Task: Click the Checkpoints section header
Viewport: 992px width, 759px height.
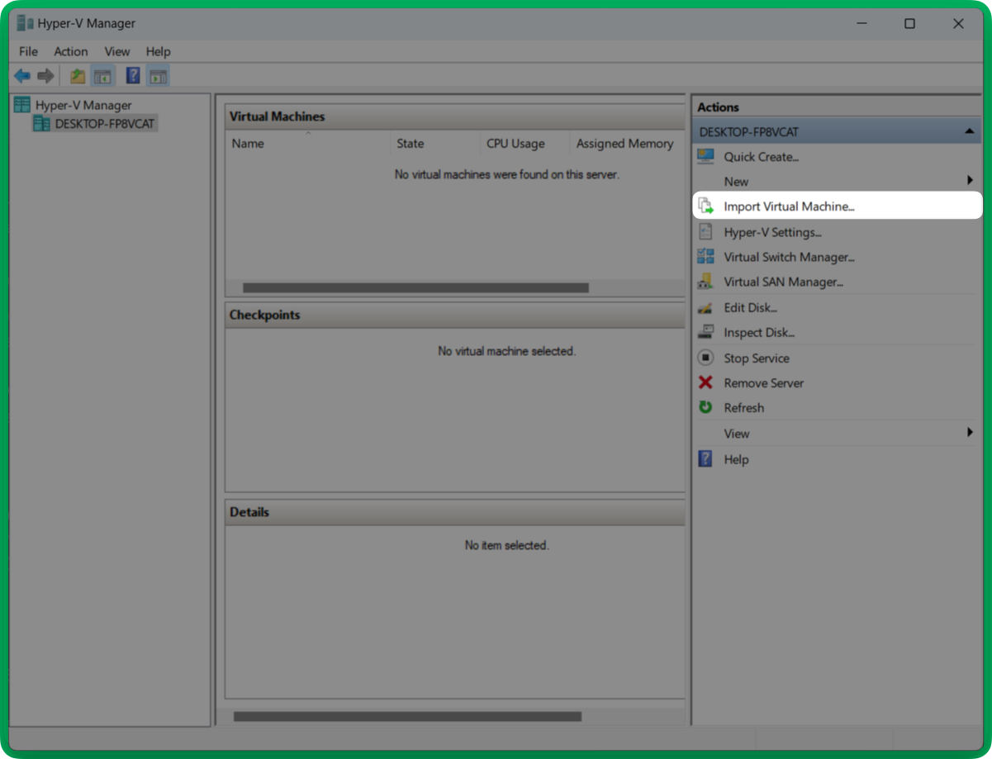Action: [454, 315]
